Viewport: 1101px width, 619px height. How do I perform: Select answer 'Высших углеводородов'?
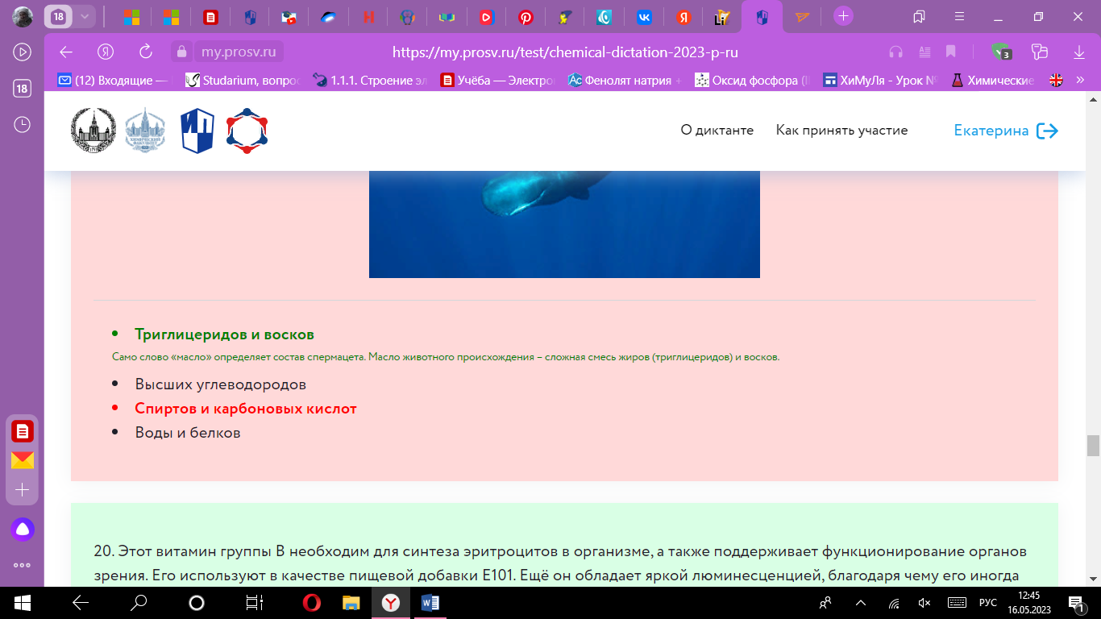click(221, 384)
